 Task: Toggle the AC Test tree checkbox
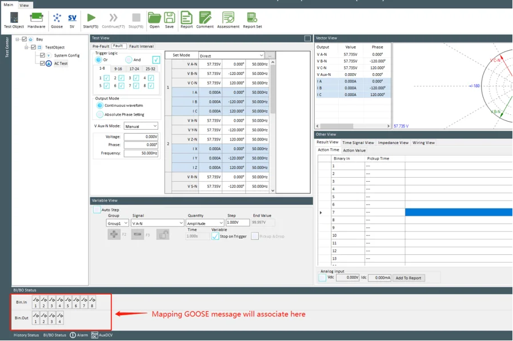click(42, 63)
